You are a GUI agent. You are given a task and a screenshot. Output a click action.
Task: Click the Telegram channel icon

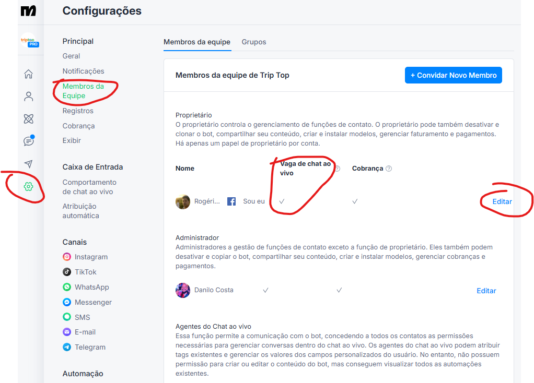point(67,347)
